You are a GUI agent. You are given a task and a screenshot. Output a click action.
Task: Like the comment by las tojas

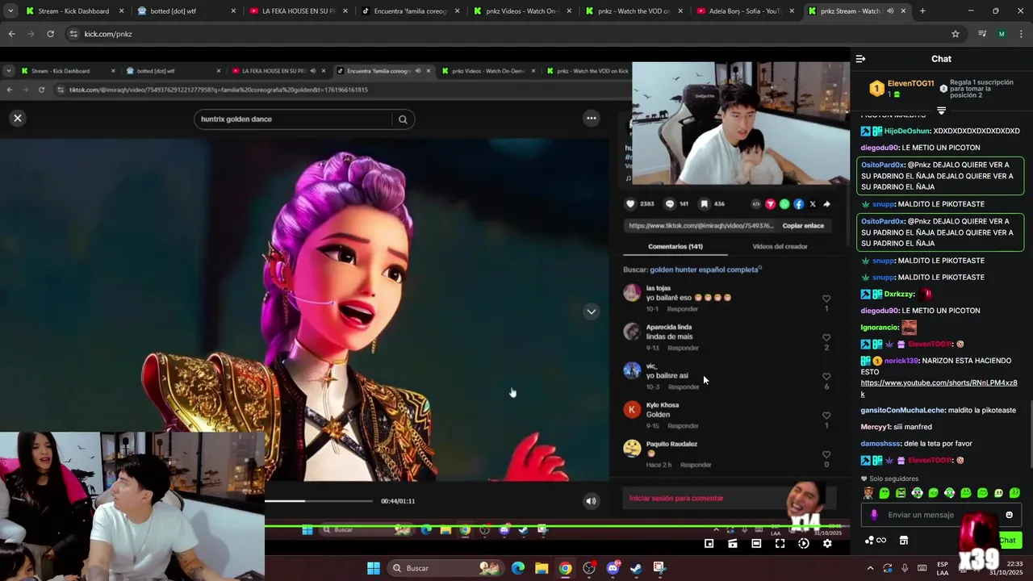(826, 299)
